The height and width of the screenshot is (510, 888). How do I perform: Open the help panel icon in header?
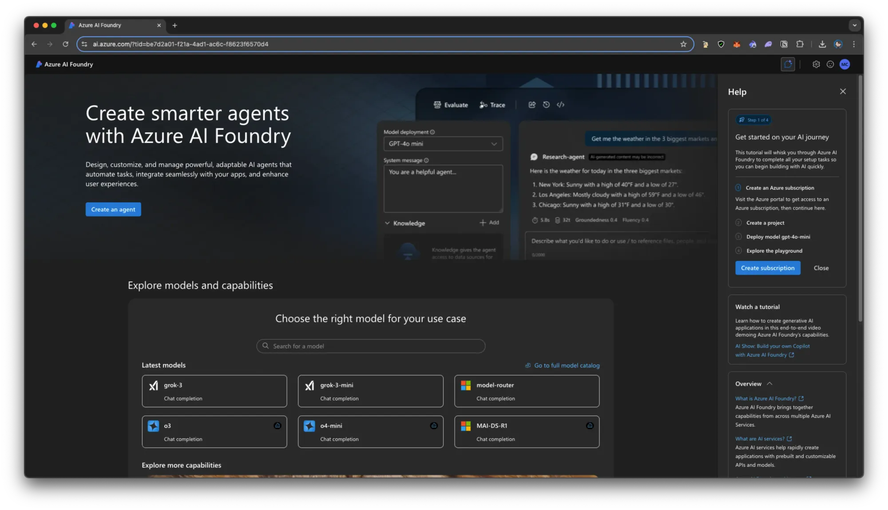[788, 64]
